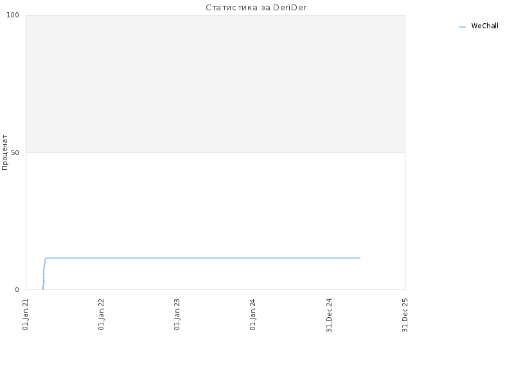
Task: Click the 0 y-axis tick label
Action: [x=17, y=289]
